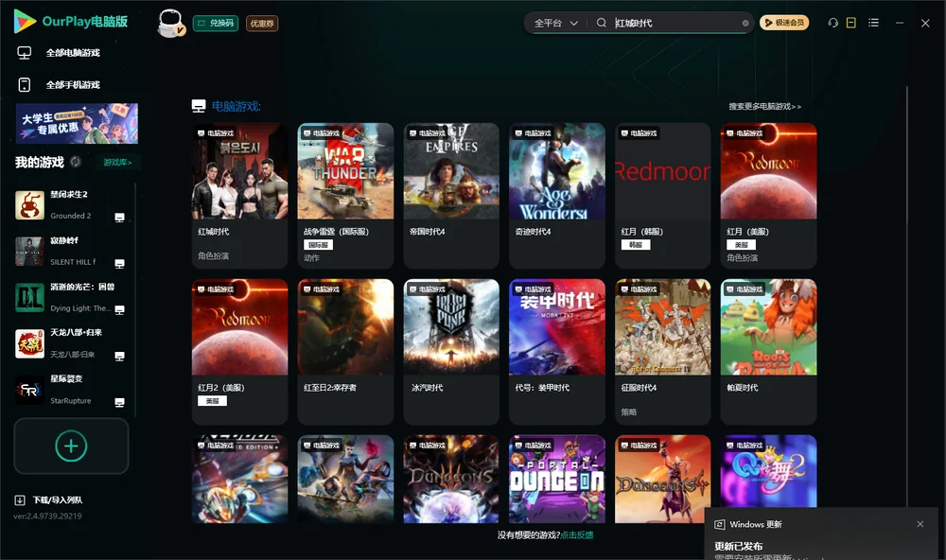Open the user avatar profile

(x=170, y=23)
